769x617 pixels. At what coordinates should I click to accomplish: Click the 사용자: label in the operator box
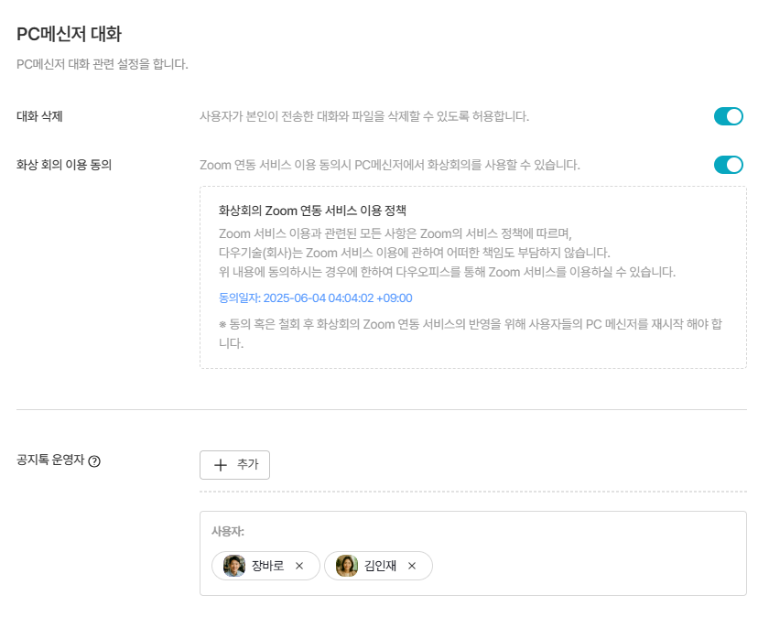228,531
